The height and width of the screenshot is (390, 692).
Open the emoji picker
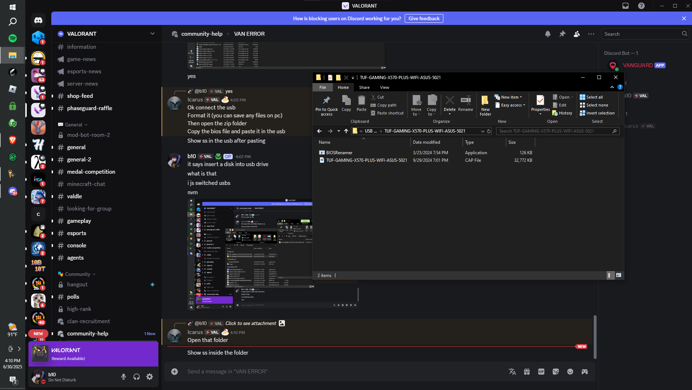point(570,372)
